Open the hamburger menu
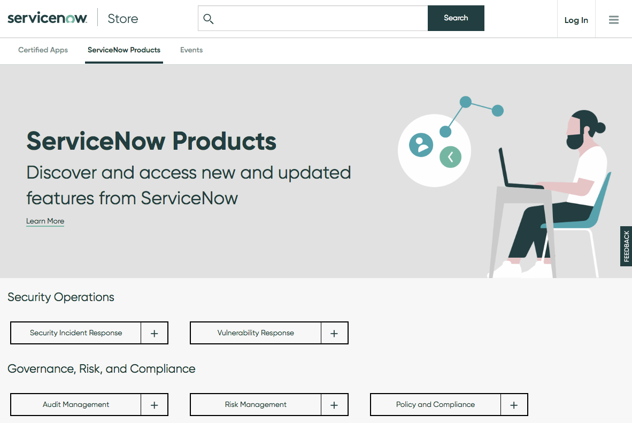The width and height of the screenshot is (632, 423). [613, 20]
